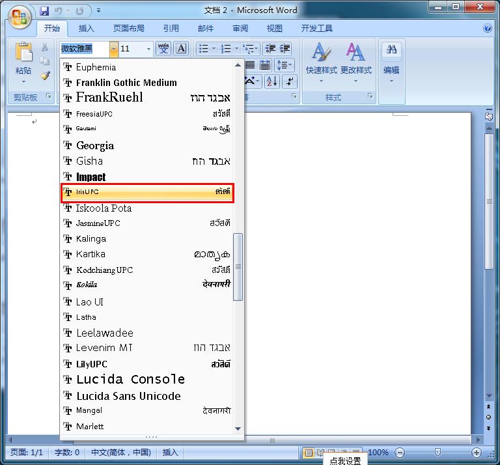The width and height of the screenshot is (500, 465).
Task: Collapse the font name dropdown arrow
Action: point(113,49)
